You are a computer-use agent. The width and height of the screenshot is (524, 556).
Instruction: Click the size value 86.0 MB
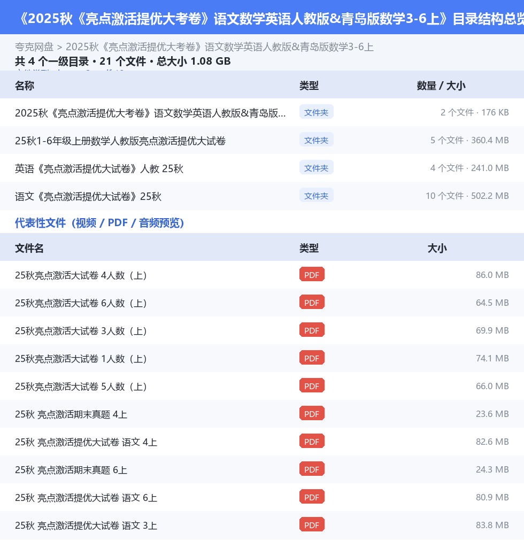pos(492,275)
